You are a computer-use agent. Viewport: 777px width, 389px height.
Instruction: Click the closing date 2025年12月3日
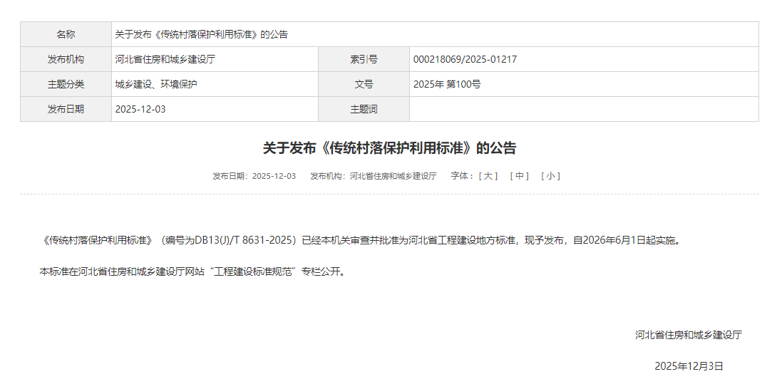(689, 366)
